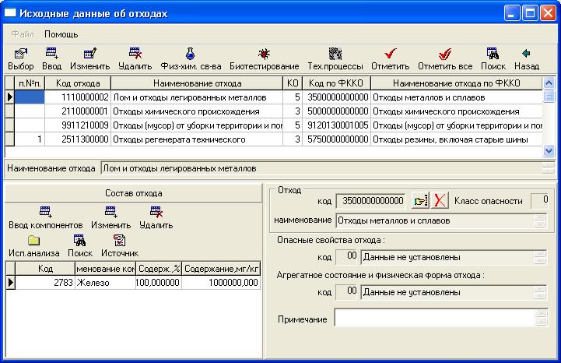The image size is (561, 363).
Task: Click the Примечание text field
Action: coord(433,319)
